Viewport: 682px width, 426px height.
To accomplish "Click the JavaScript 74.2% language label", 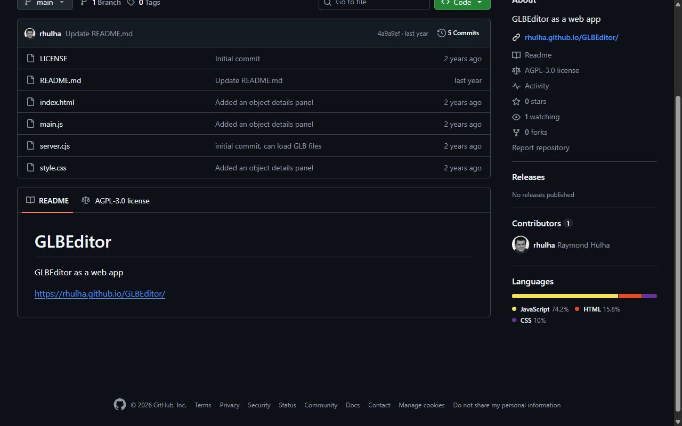I will (x=540, y=309).
